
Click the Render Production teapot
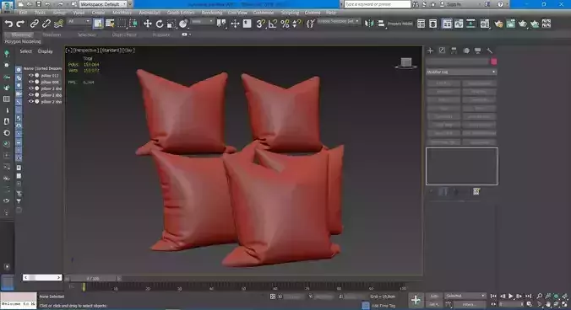tap(523, 24)
